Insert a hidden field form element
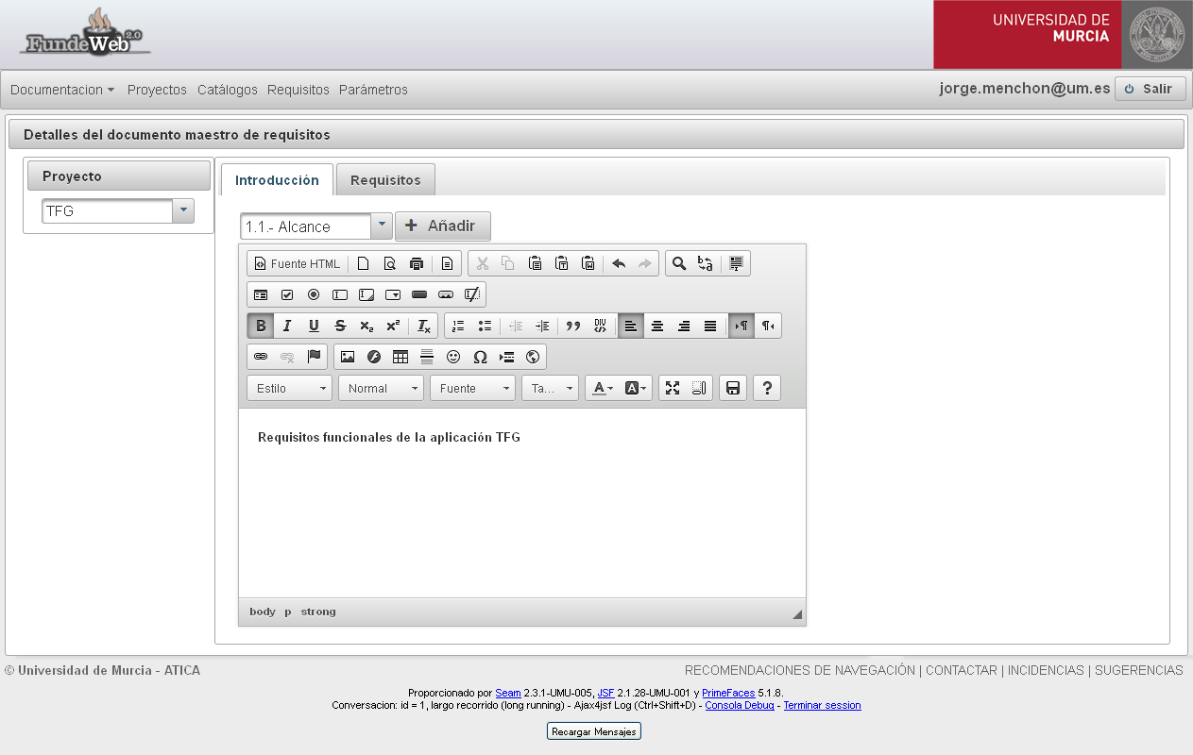This screenshot has width=1193, height=755. click(472, 294)
